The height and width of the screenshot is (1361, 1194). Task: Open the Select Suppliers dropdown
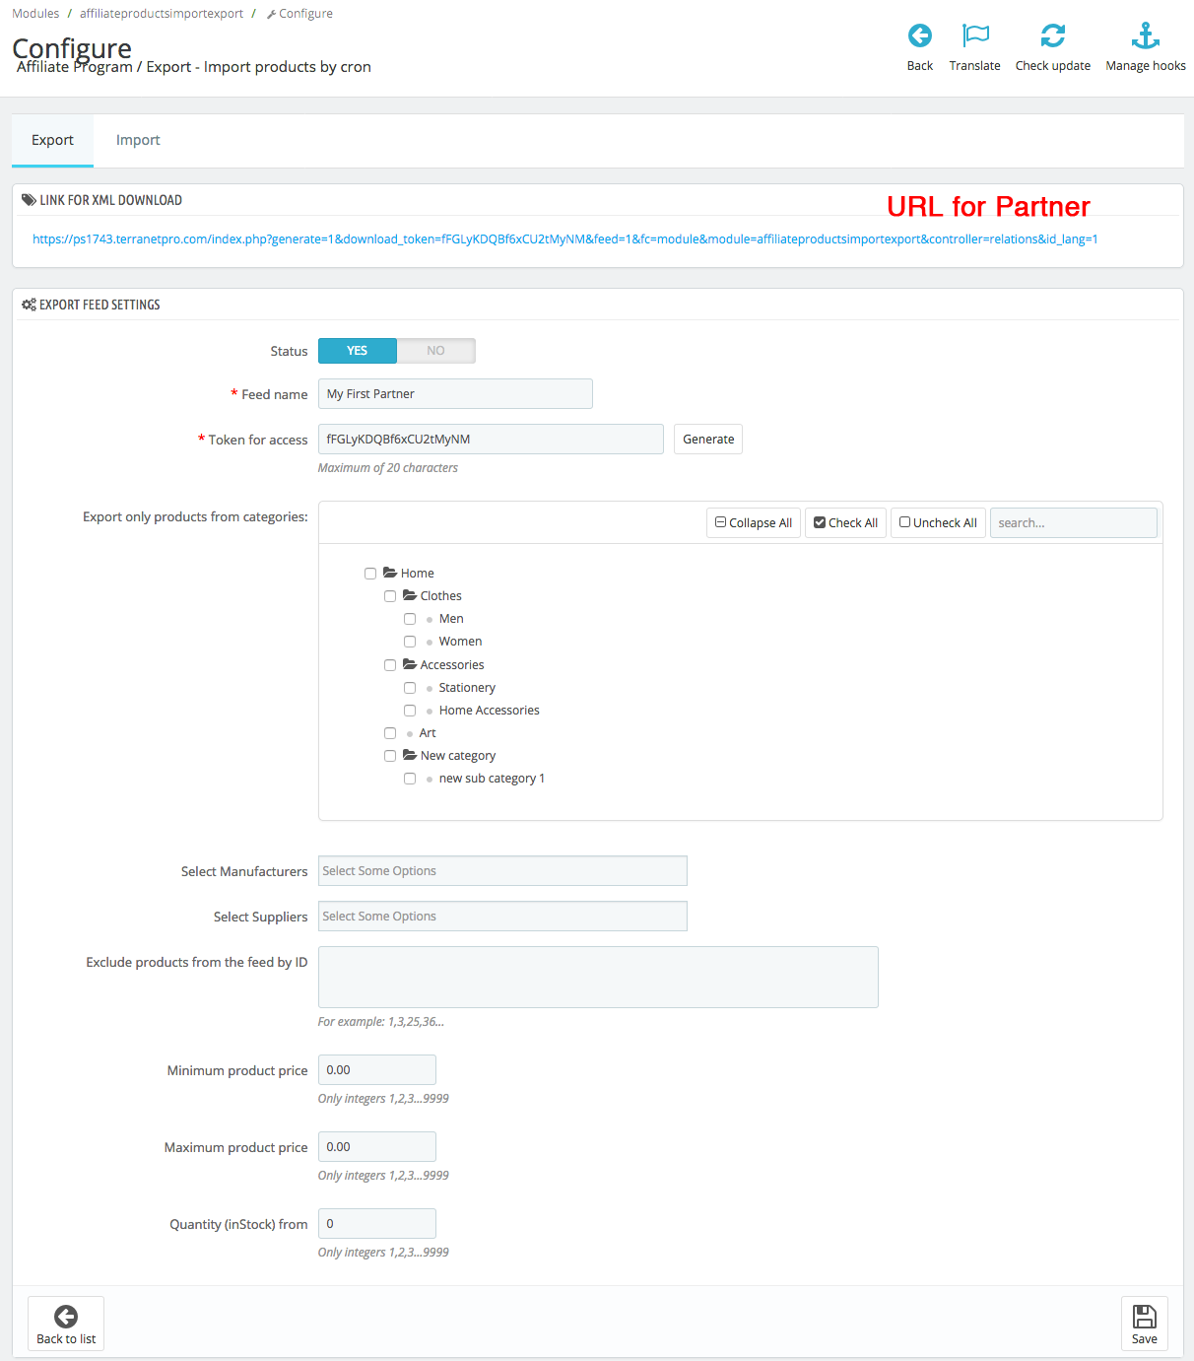[x=502, y=917]
